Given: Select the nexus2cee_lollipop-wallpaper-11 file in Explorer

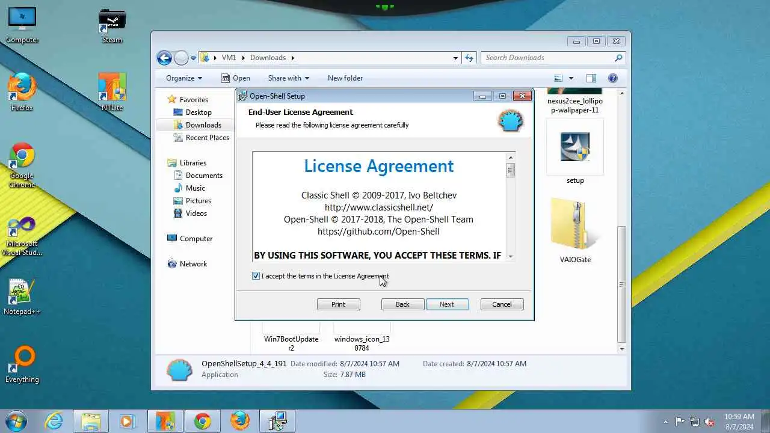Looking at the screenshot, I should 575,101.
